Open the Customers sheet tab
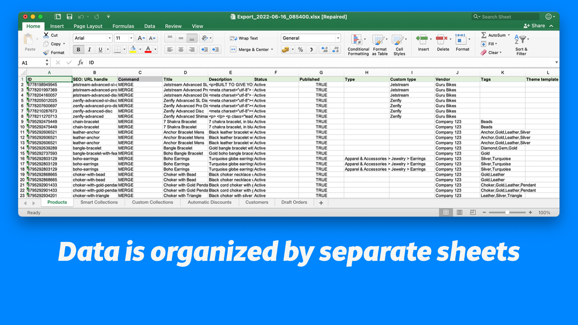Viewport: 578px width, 325px height. tap(256, 202)
